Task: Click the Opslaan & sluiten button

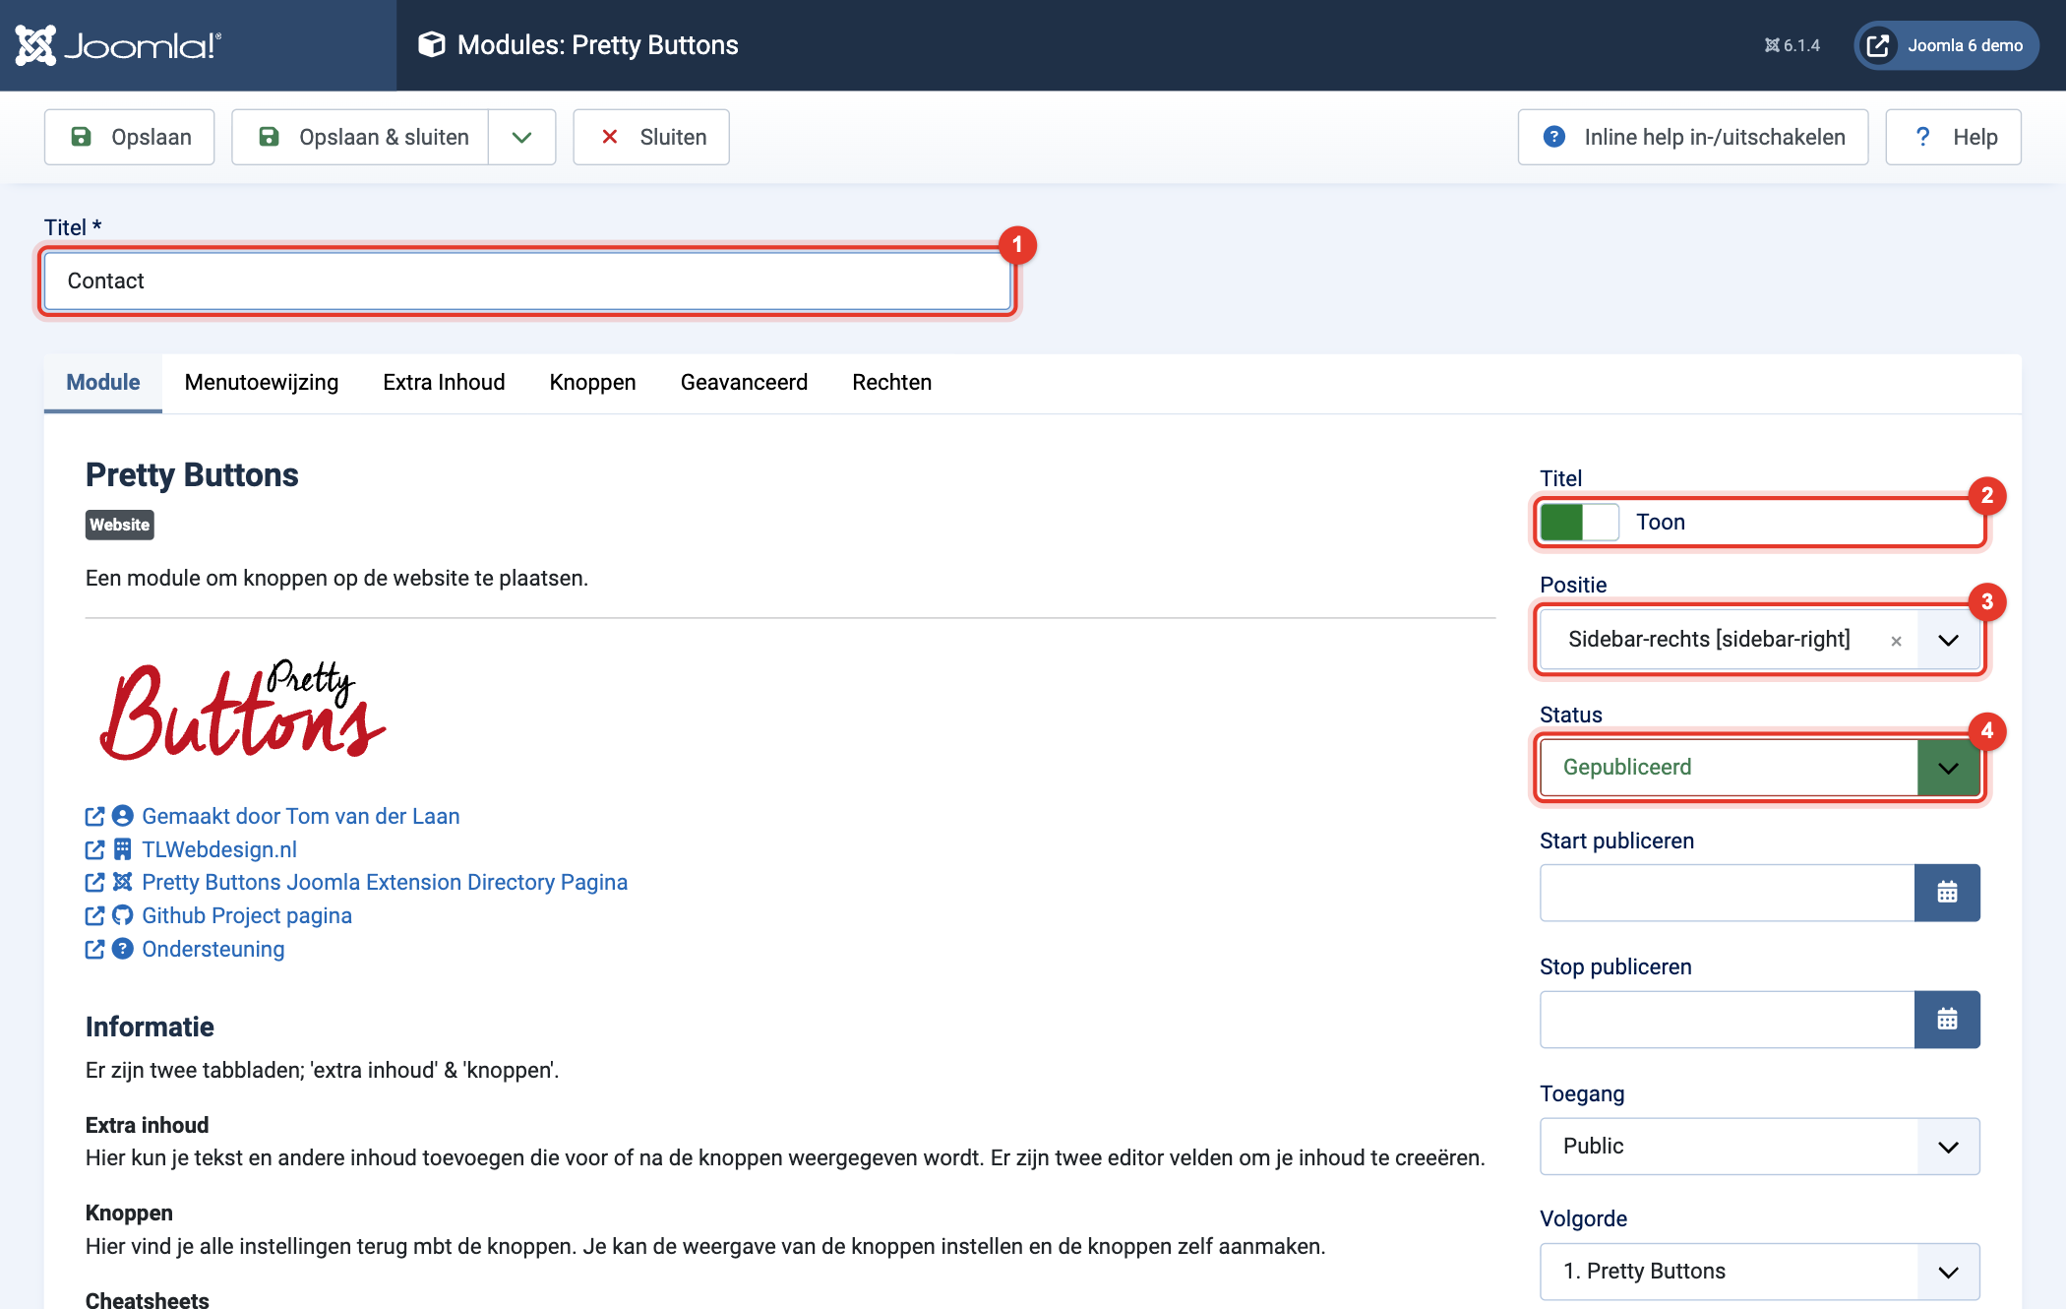Action: pos(360,137)
